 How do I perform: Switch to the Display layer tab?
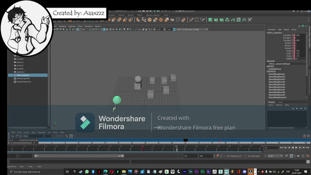pos(271,102)
